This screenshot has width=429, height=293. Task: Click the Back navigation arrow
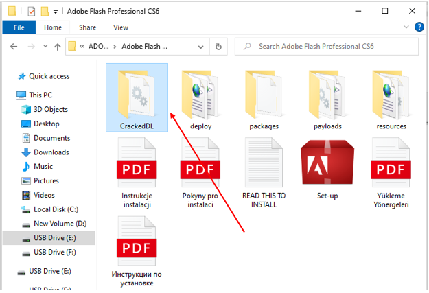tap(14, 47)
